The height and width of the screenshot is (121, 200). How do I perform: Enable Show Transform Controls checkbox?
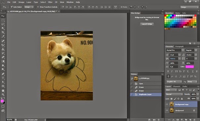point(38,7)
